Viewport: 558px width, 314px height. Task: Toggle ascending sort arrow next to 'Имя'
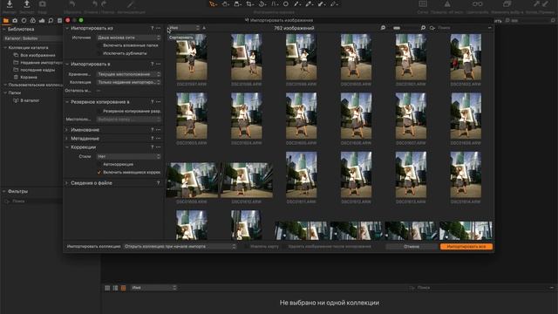204,28
